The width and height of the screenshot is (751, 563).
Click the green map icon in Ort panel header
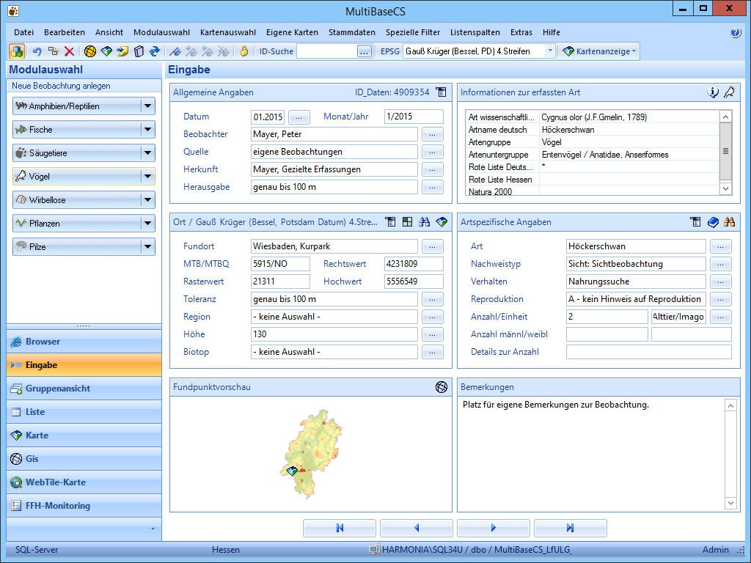(x=442, y=221)
